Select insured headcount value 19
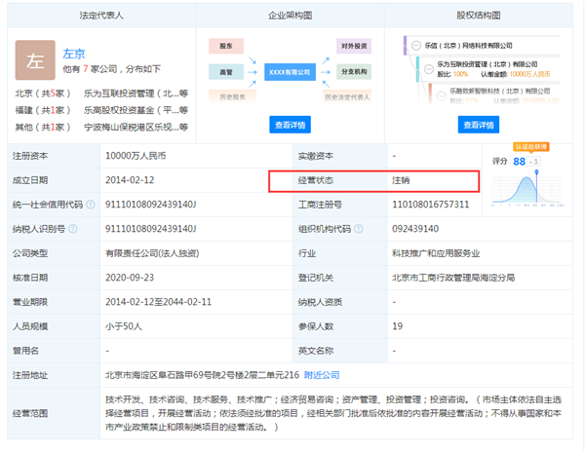The width and height of the screenshot is (585, 453). click(x=398, y=326)
